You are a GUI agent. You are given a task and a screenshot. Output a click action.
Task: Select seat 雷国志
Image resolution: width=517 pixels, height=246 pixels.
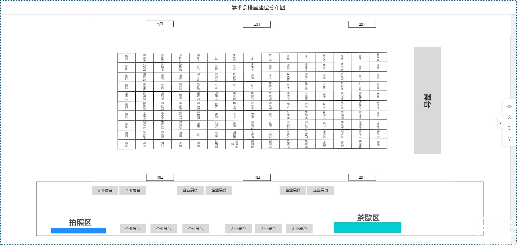[144, 57]
